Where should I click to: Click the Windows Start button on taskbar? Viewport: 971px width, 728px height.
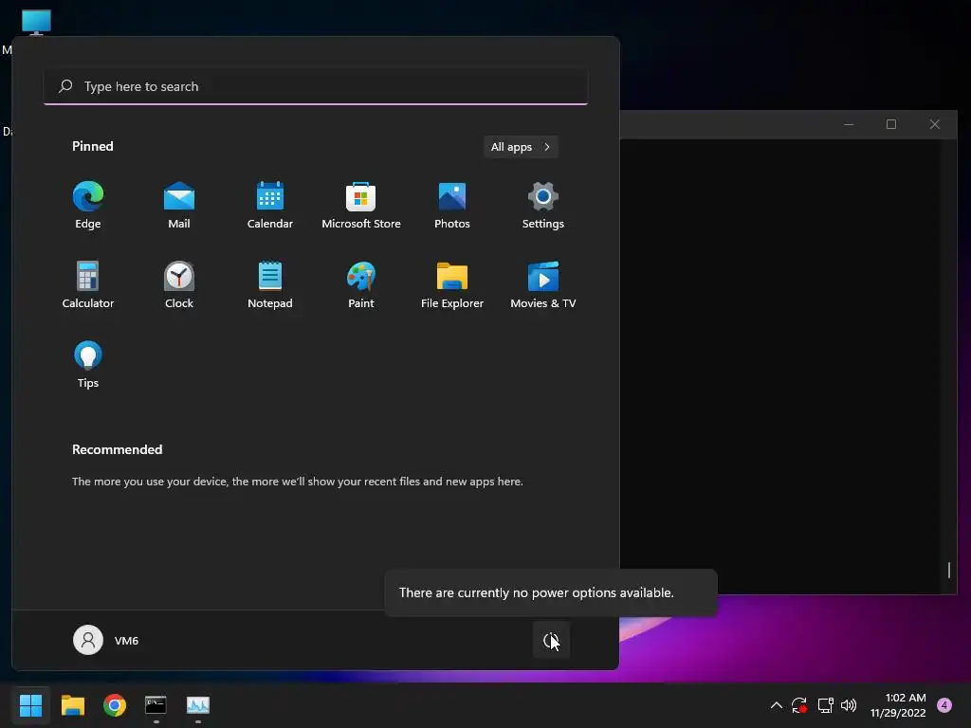pos(30,705)
